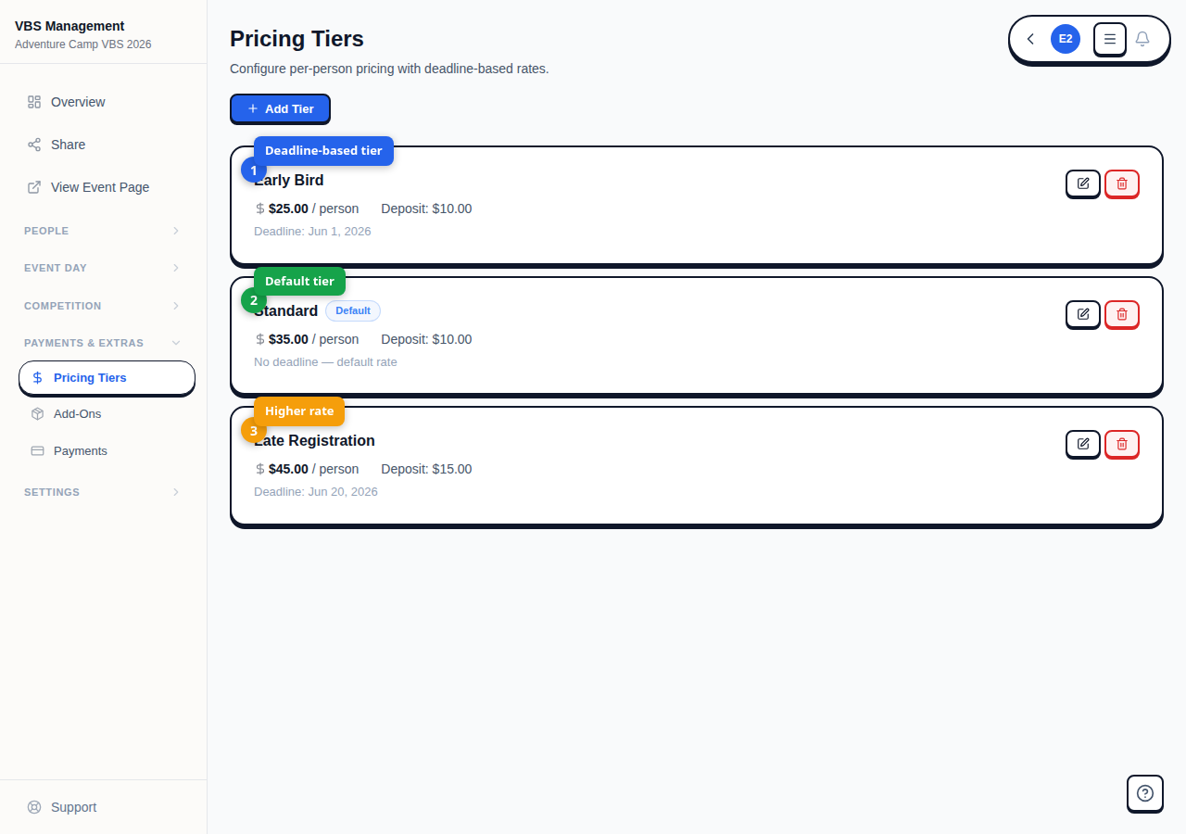Expand the Competition sidebar section
This screenshot has width=1186, height=834.
coord(102,306)
